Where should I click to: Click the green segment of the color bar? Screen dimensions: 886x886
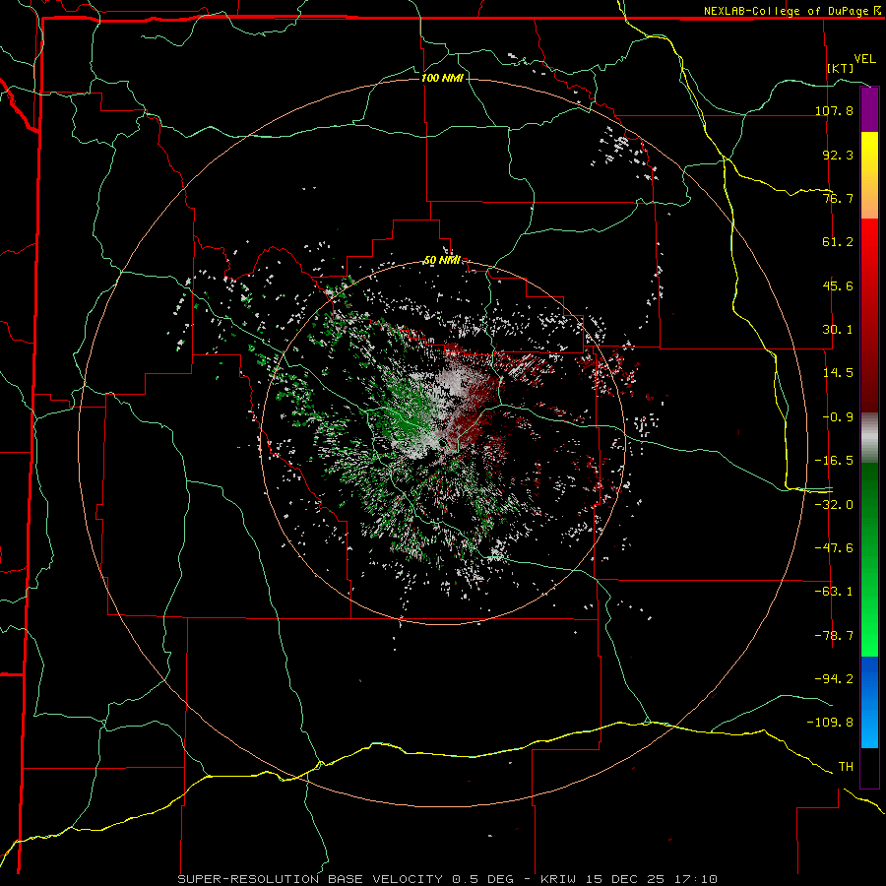(869, 559)
